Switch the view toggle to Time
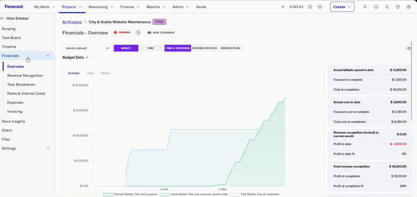Image resolution: width=417 pixels, height=197 pixels. [151, 48]
